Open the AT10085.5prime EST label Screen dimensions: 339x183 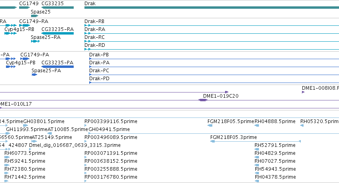click(x=68, y=129)
